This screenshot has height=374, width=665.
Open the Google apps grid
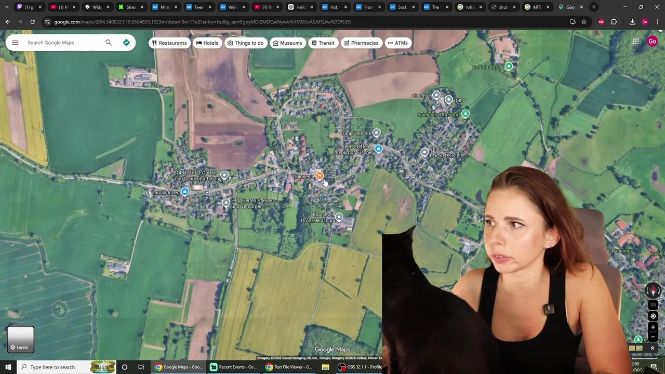636,42
